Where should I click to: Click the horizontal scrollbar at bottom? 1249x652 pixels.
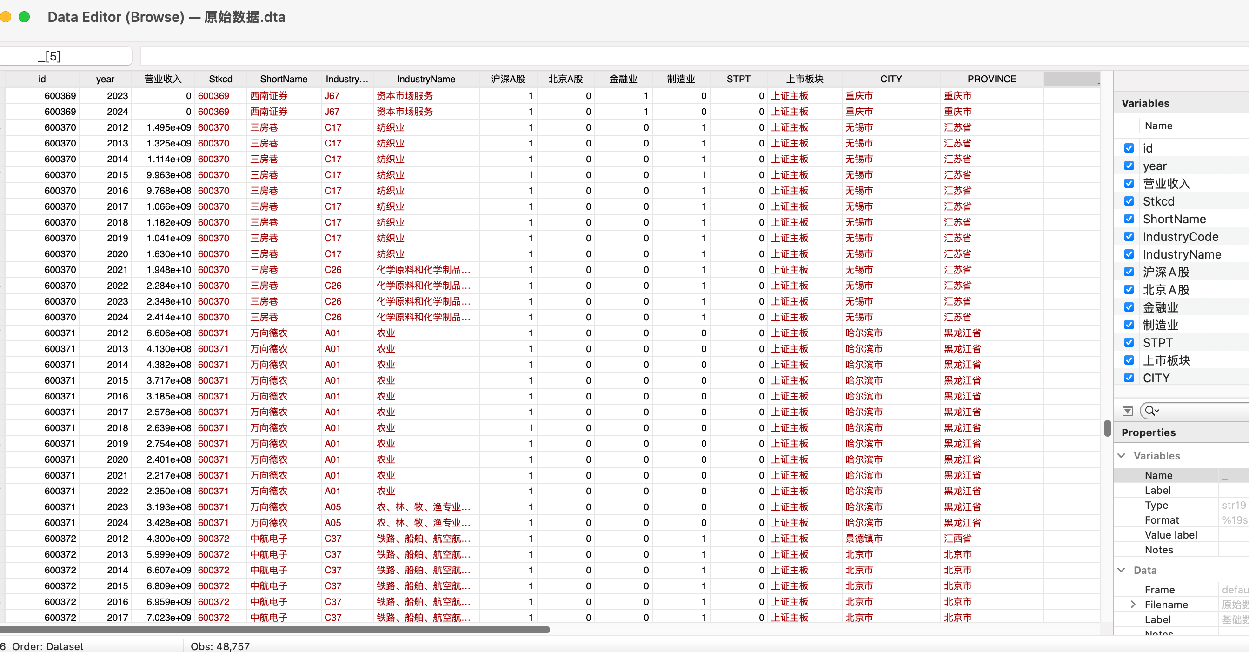(x=274, y=630)
